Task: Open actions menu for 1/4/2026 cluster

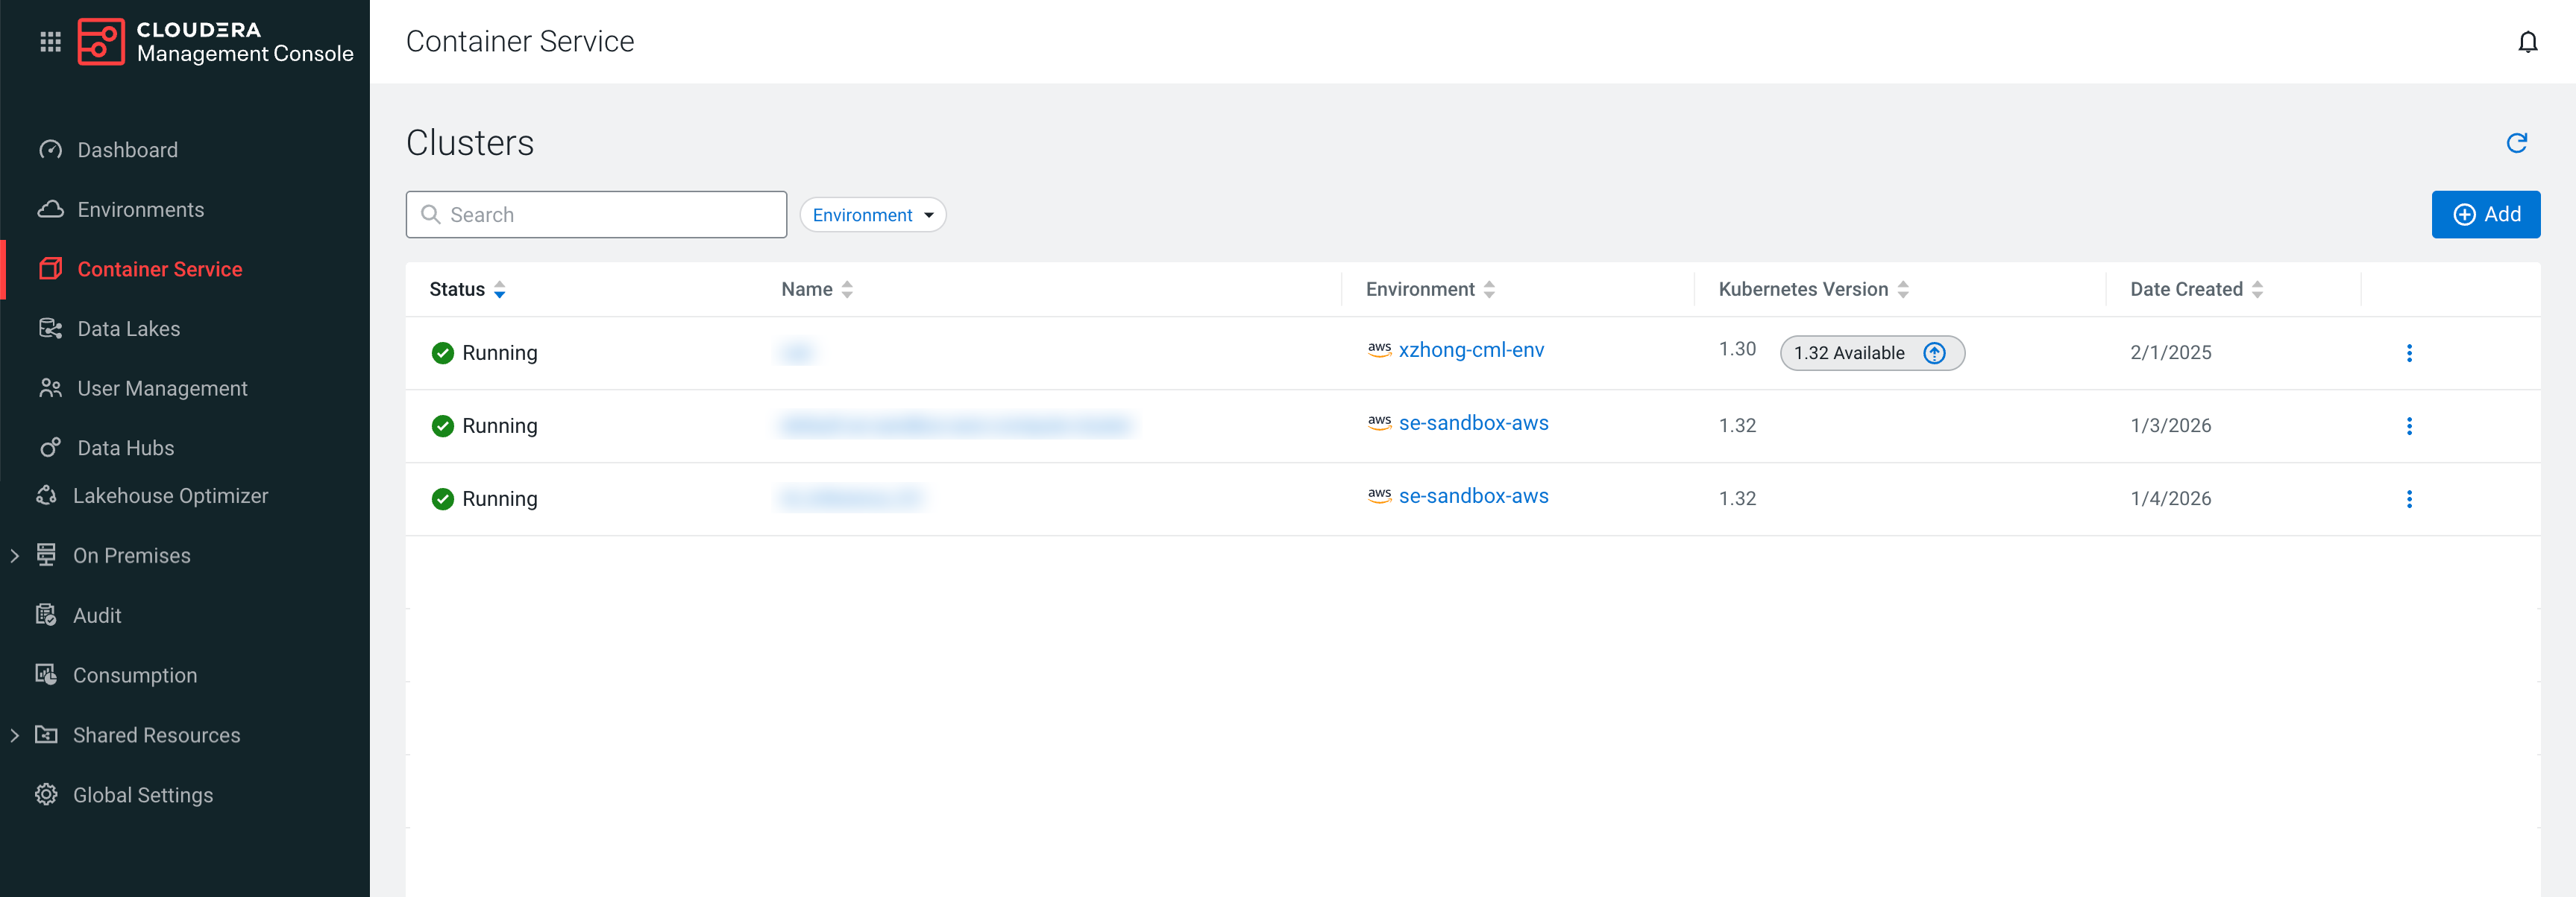Action: click(2408, 498)
